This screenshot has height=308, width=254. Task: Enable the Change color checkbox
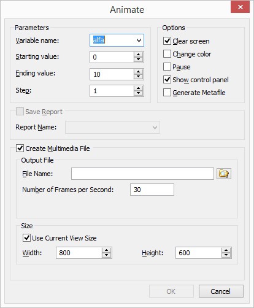[167, 54]
